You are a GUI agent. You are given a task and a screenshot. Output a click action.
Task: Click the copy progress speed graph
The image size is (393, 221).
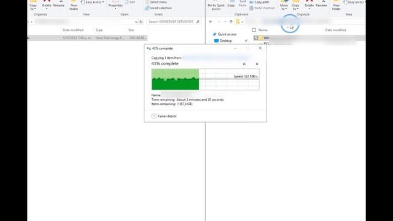pos(205,79)
